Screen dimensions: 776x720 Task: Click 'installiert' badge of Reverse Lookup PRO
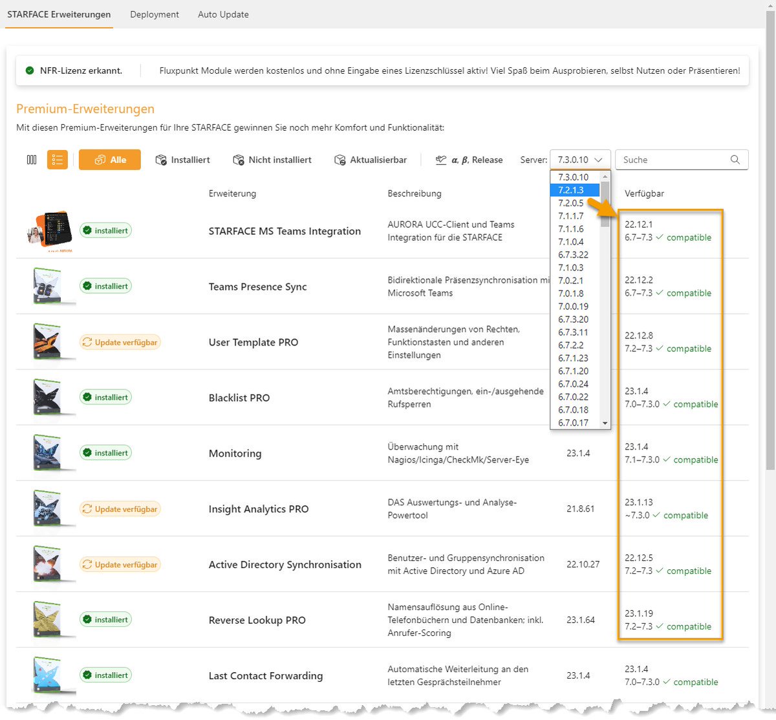pyautogui.click(x=105, y=620)
